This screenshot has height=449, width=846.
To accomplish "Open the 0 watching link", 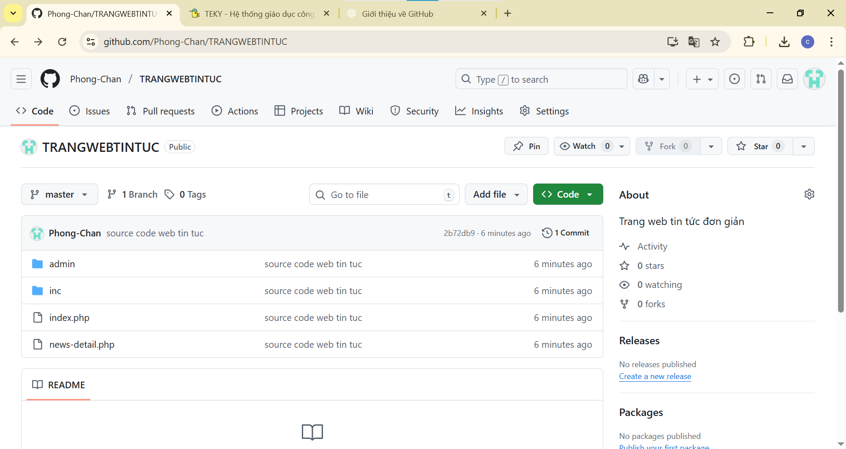I will click(651, 285).
